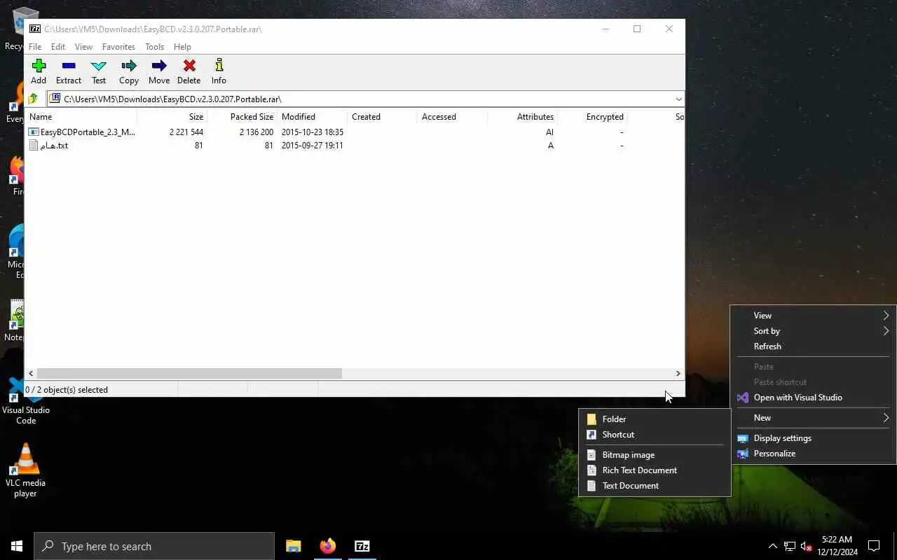Click the 7z icon in title bar
The image size is (897, 560).
(x=34, y=29)
